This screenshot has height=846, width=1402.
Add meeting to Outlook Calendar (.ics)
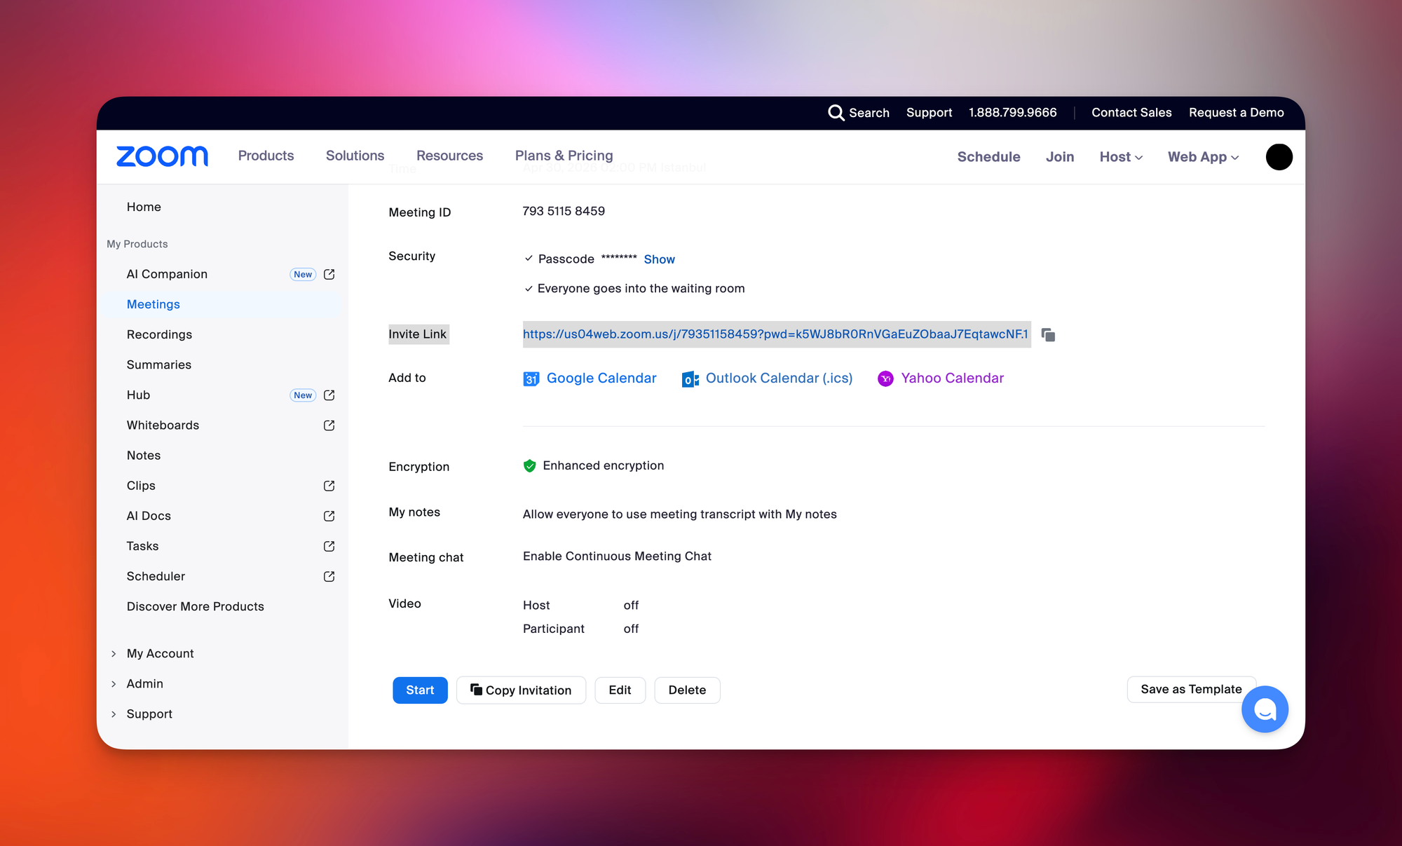pyautogui.click(x=779, y=378)
